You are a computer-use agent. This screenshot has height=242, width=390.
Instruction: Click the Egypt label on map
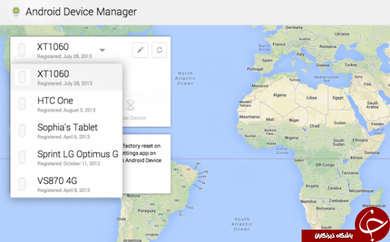point(338,98)
